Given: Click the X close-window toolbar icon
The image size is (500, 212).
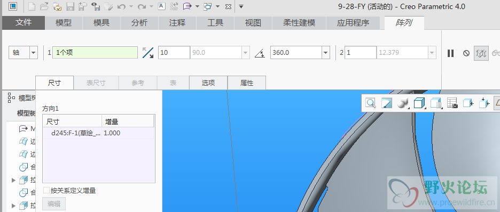Looking at the screenshot, I should pos(228,6).
